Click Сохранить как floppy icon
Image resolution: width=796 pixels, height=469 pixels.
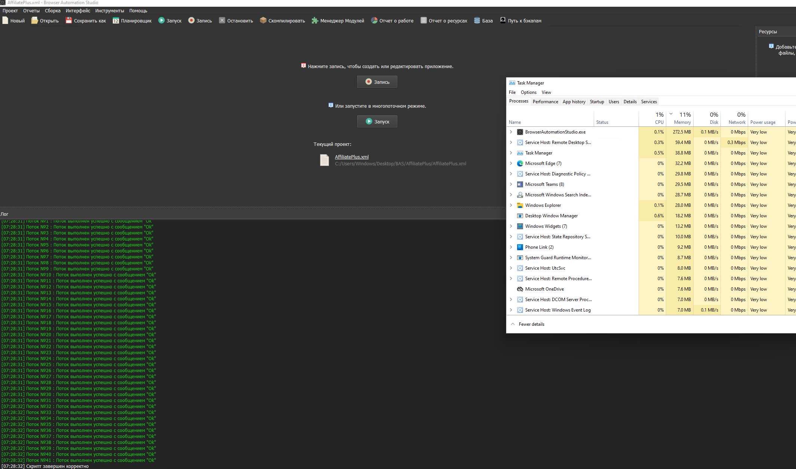click(x=69, y=21)
